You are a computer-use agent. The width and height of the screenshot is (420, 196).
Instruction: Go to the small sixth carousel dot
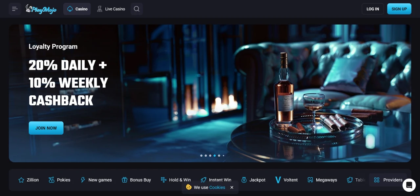point(223,156)
